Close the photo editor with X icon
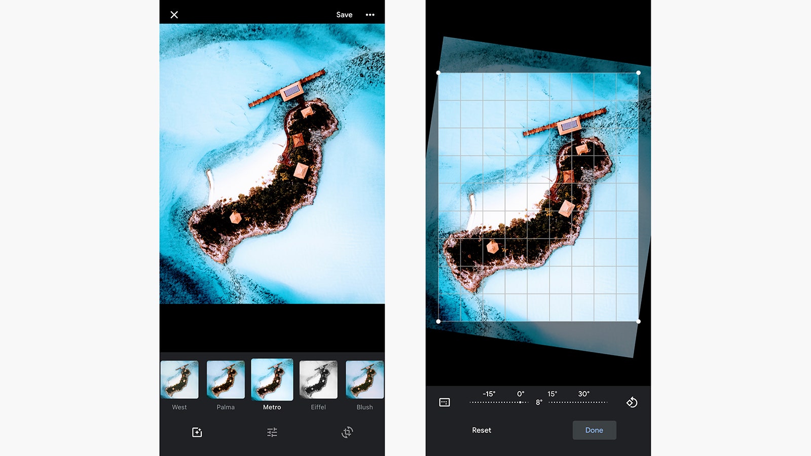This screenshot has height=456, width=811. [x=174, y=15]
